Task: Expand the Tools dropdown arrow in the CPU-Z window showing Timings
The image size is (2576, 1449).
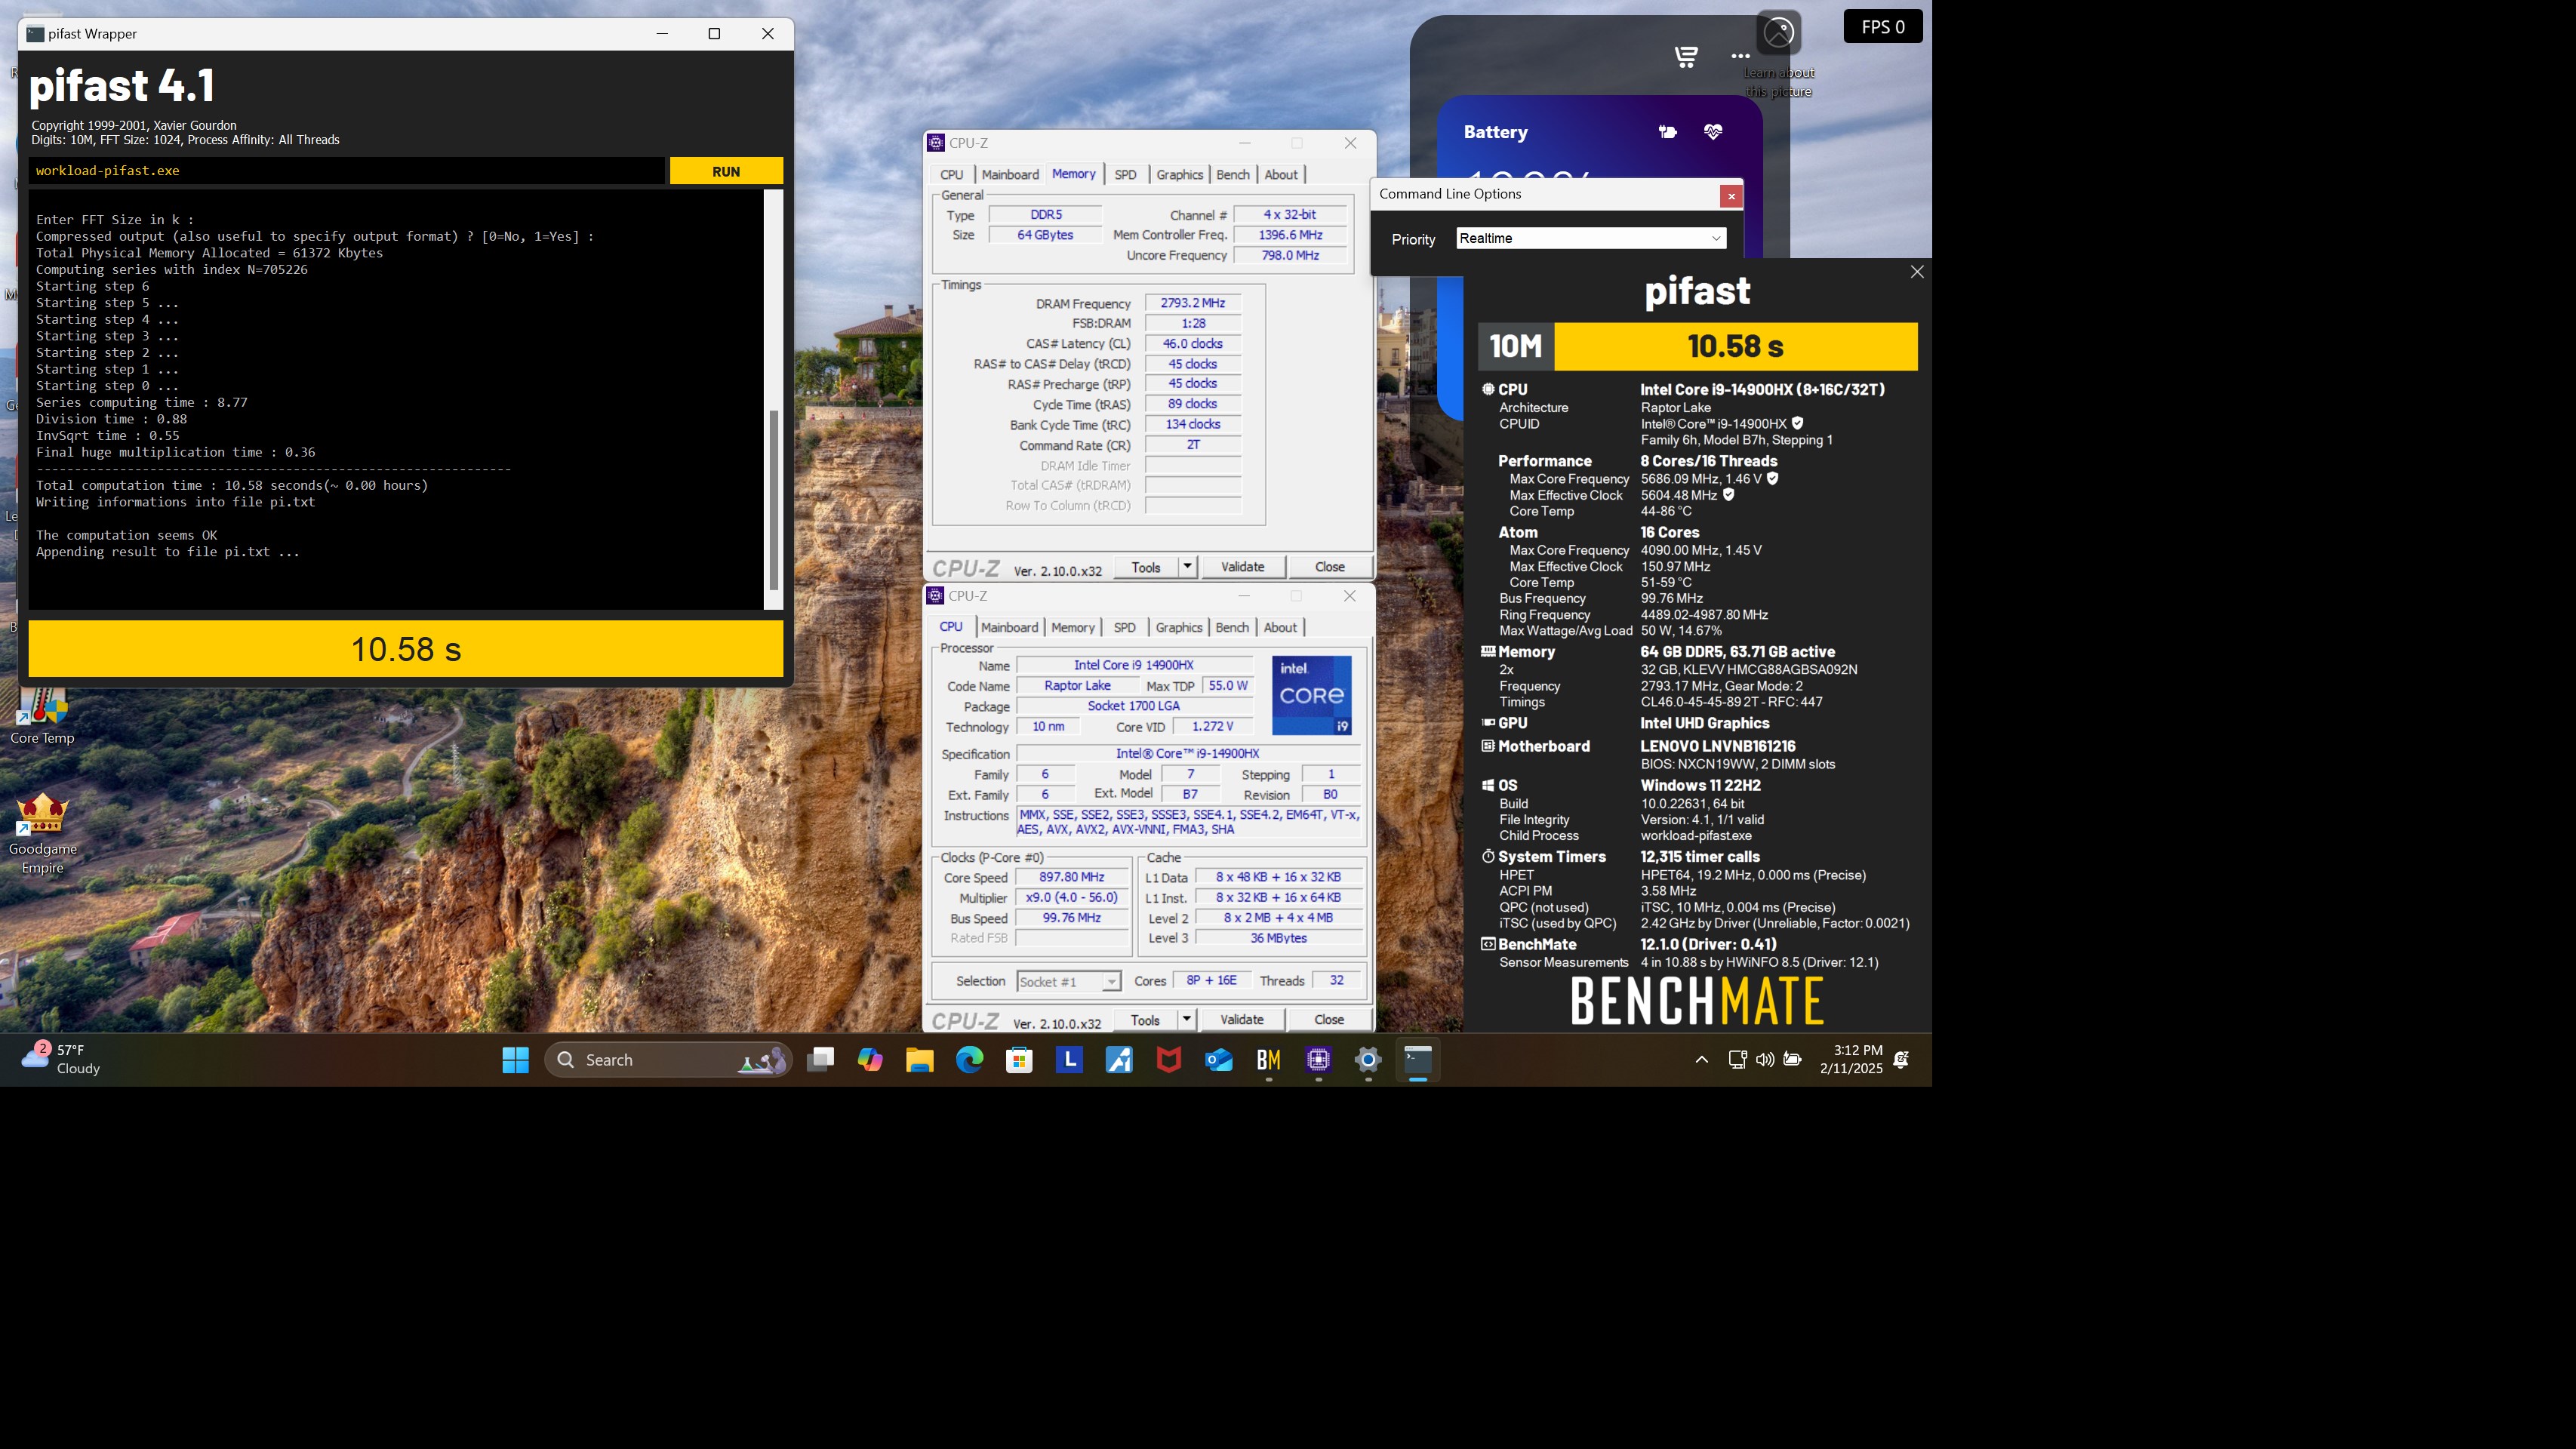Action: point(1187,567)
